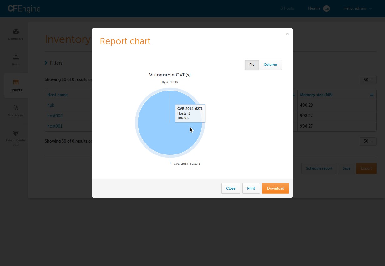Click the Health OK status badge
The image size is (385, 266).
tap(327, 8)
